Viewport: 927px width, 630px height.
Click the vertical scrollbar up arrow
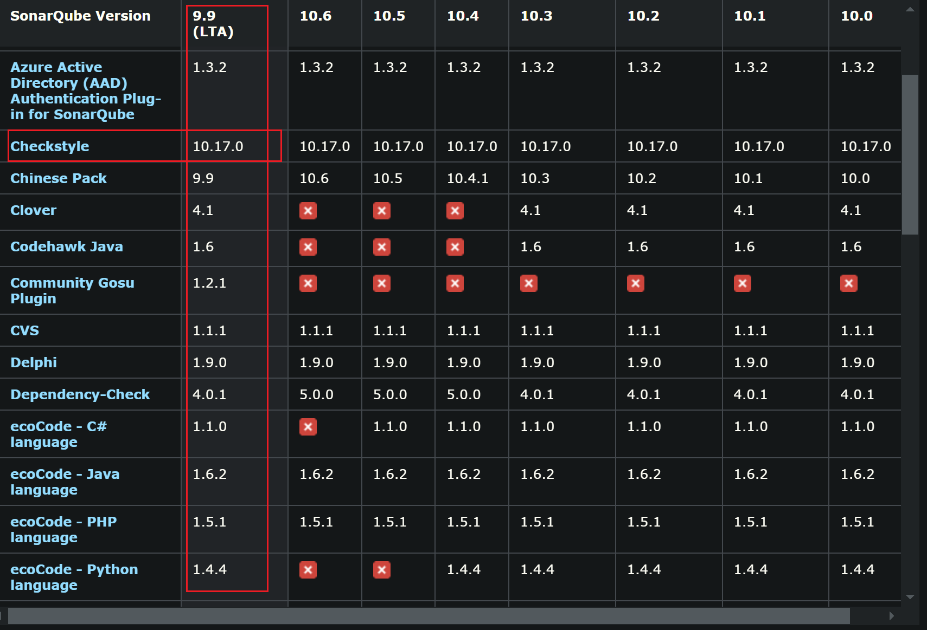click(910, 9)
